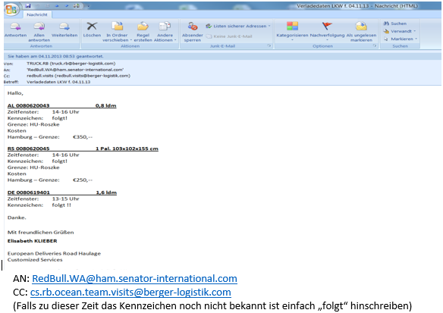Click the window title 'Verladedaten LKW f. 04.11.13 - Nachricht (HTML)'
The width and height of the screenshot is (443, 313).
357,6
